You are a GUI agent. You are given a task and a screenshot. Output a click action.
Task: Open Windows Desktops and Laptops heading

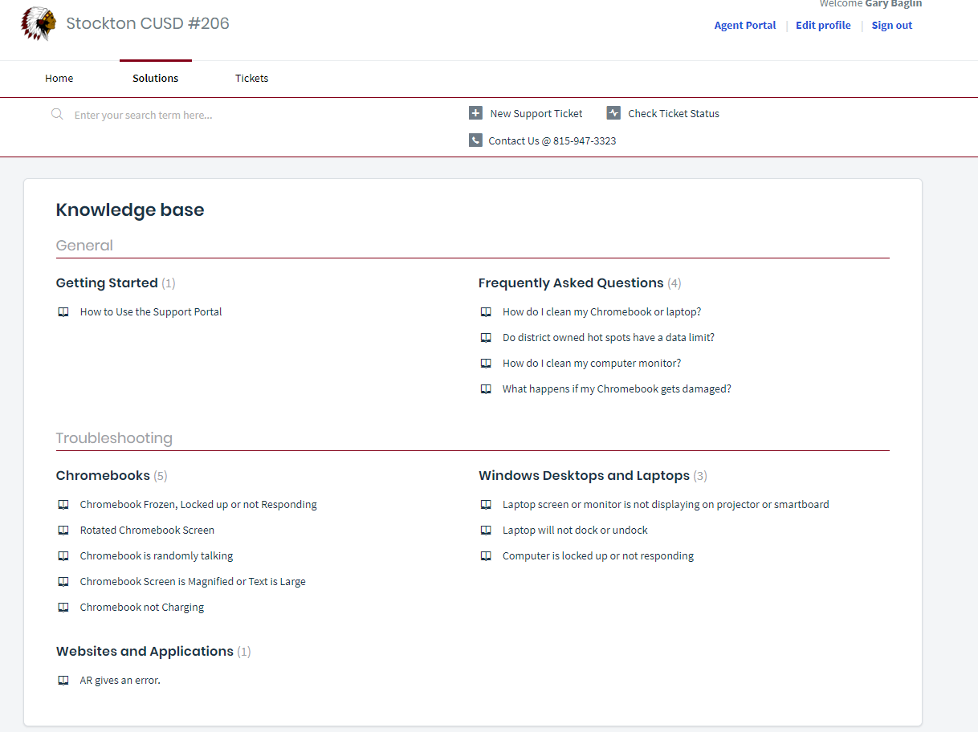tap(584, 475)
